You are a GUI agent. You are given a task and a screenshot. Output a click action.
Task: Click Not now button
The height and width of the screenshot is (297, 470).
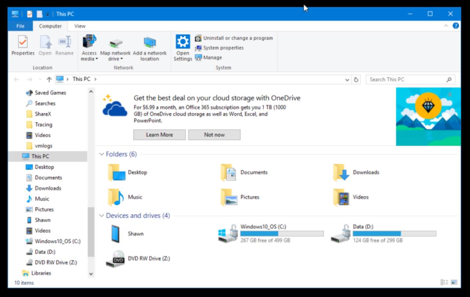pyautogui.click(x=214, y=135)
